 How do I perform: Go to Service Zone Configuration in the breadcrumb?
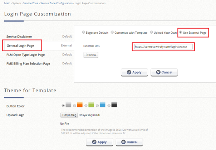(x=58, y=3)
